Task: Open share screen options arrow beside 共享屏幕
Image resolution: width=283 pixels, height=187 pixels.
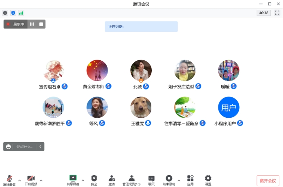Action: click(83, 180)
